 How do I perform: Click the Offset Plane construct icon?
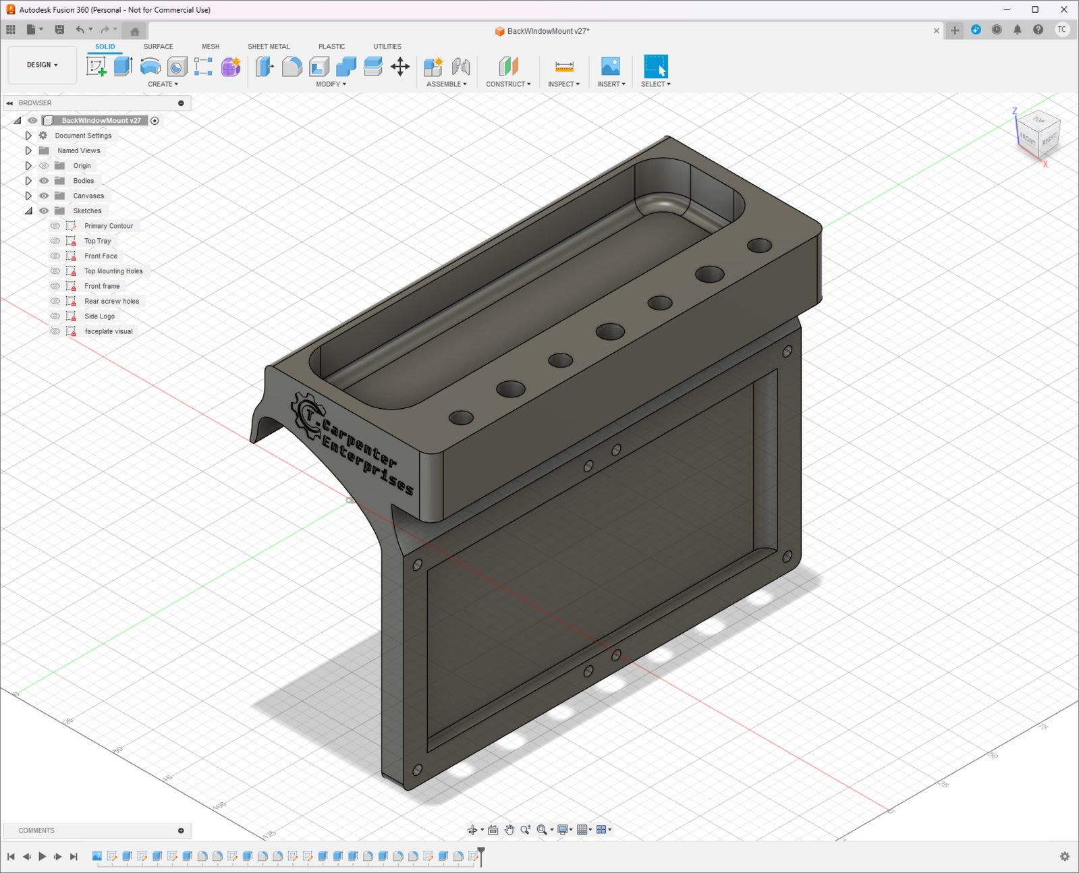click(x=508, y=66)
